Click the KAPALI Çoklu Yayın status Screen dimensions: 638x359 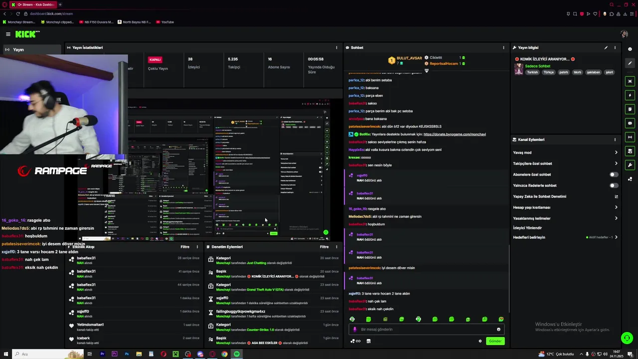pyautogui.click(x=158, y=64)
